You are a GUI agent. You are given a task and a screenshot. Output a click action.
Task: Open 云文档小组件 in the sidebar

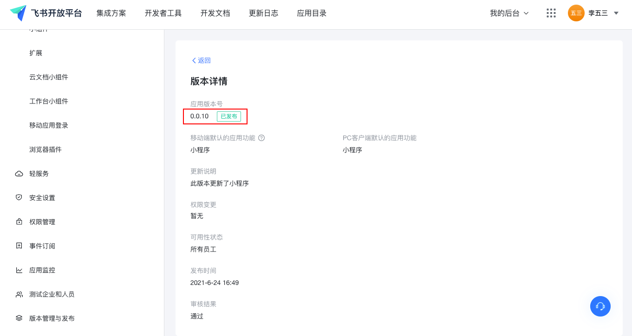point(49,77)
